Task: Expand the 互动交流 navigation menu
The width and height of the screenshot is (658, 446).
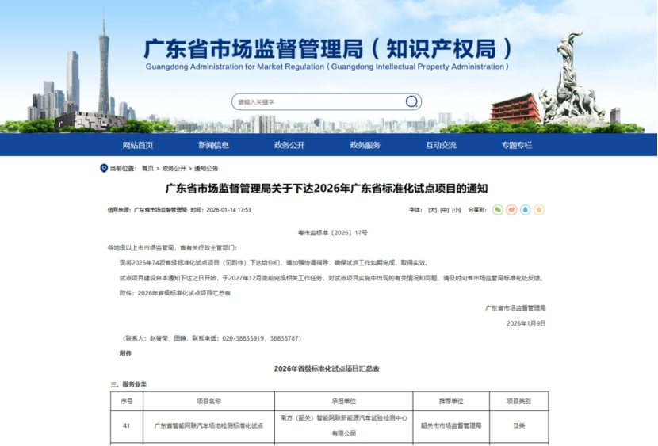Action: click(x=441, y=145)
